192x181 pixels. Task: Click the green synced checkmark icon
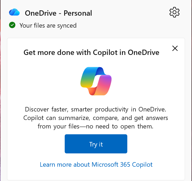tap(12, 25)
